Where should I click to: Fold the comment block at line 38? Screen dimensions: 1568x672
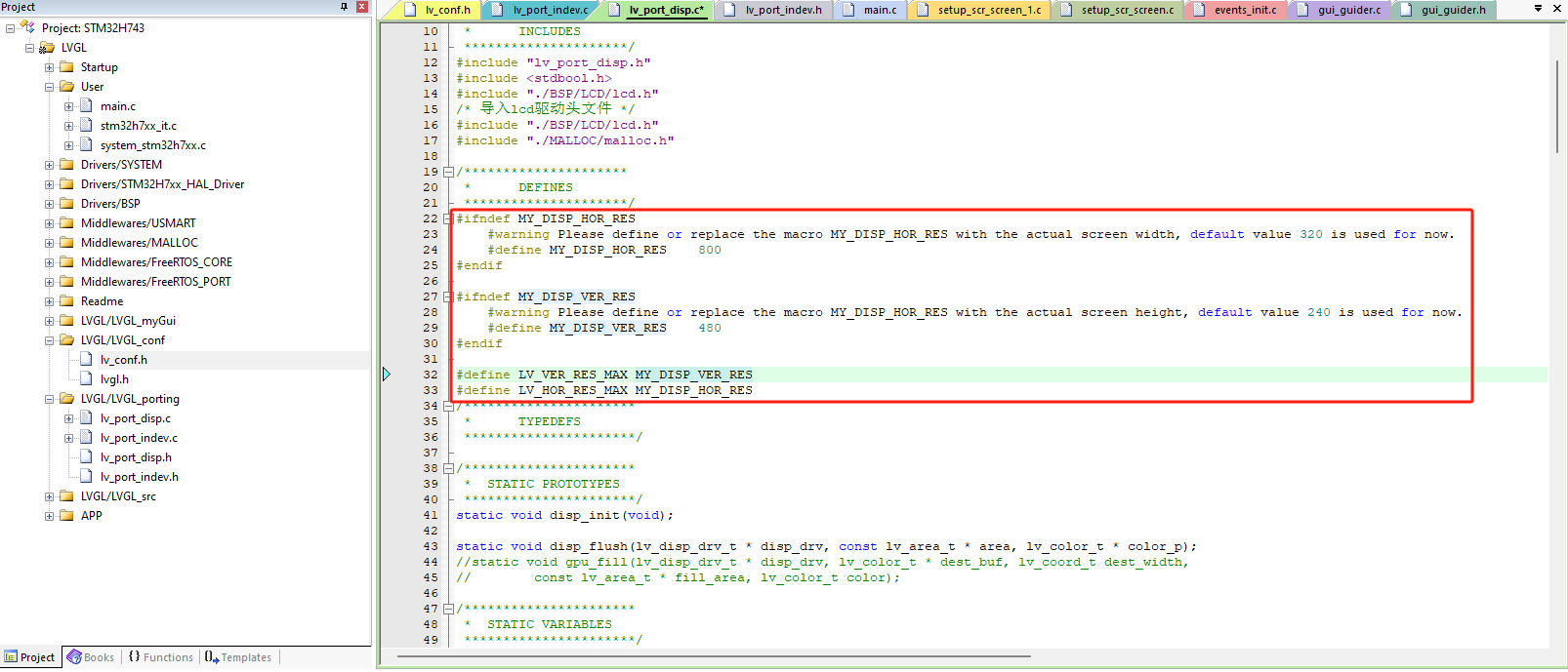pyautogui.click(x=448, y=468)
